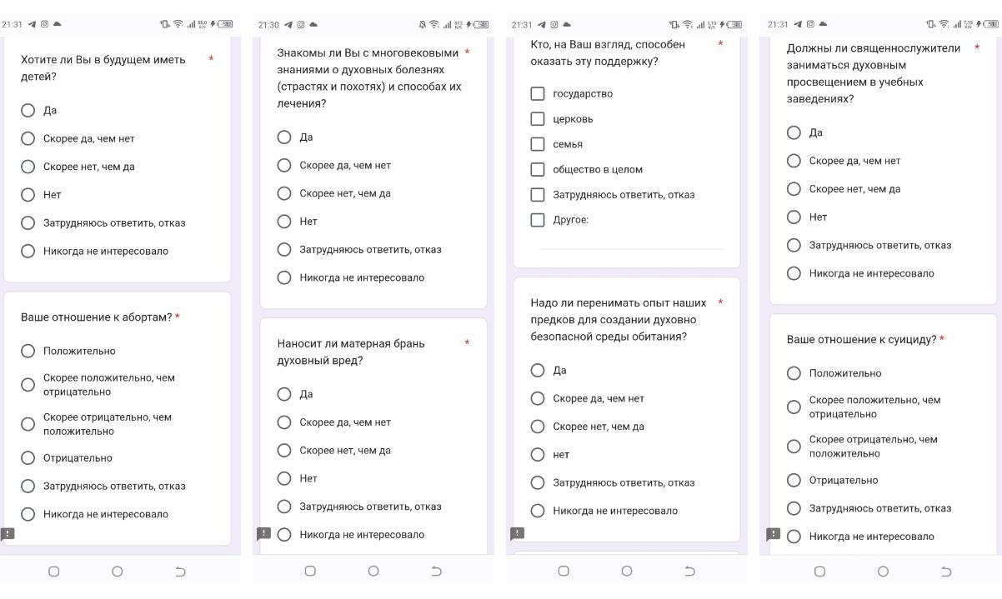This screenshot has width=1002, height=599.
Task: Pick "Нет" for swearing causing spiritual harm
Action: point(284,478)
